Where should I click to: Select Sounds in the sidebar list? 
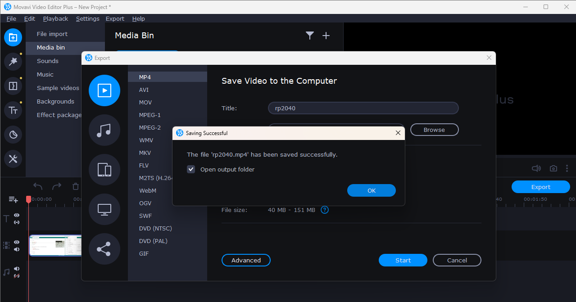point(48,61)
